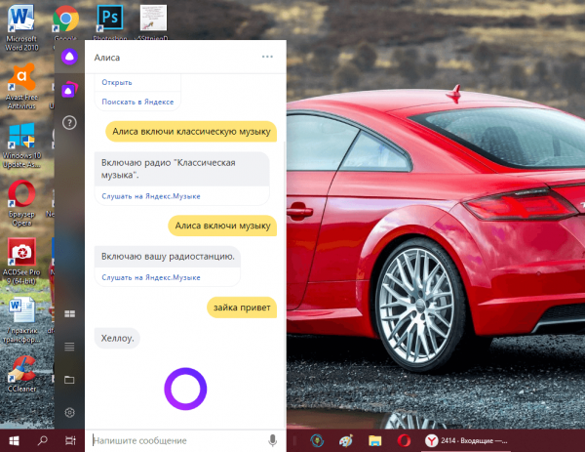Open Windows Start button
585x452 pixels.
14,441
